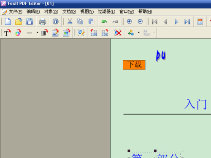The height and width of the screenshot is (158, 211).
Task: Delete the object with the red X icon
Action: 118,33
